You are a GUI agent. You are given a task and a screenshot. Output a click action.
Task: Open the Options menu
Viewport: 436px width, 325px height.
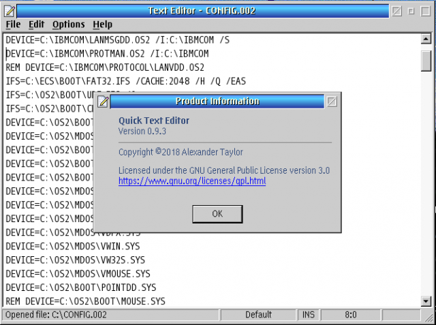(68, 24)
